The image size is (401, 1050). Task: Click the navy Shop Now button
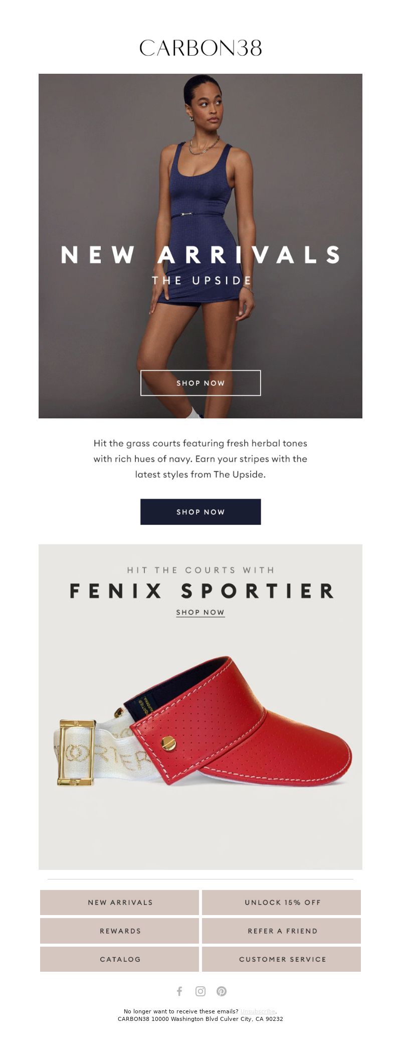(200, 512)
